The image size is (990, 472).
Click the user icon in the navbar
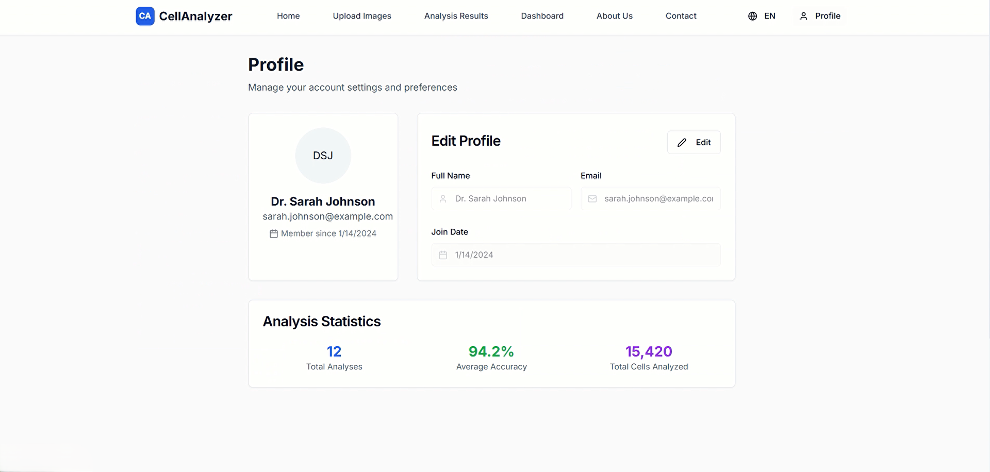coord(803,16)
